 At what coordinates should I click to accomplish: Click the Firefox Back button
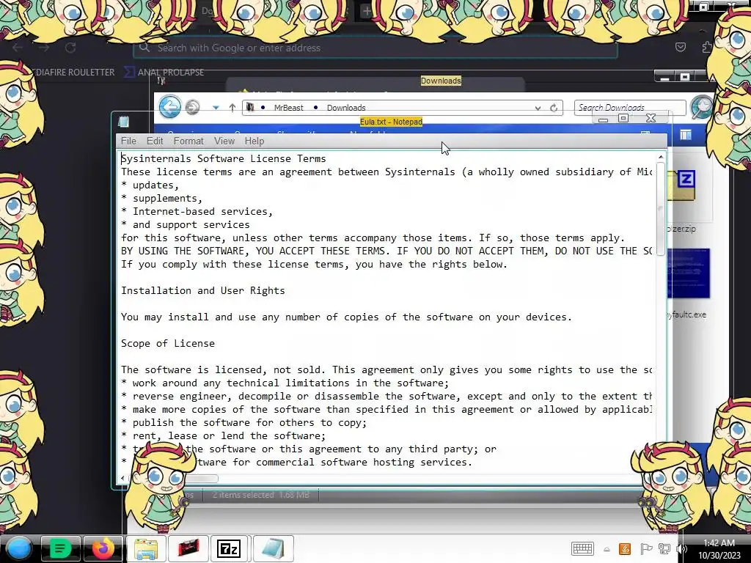18,48
